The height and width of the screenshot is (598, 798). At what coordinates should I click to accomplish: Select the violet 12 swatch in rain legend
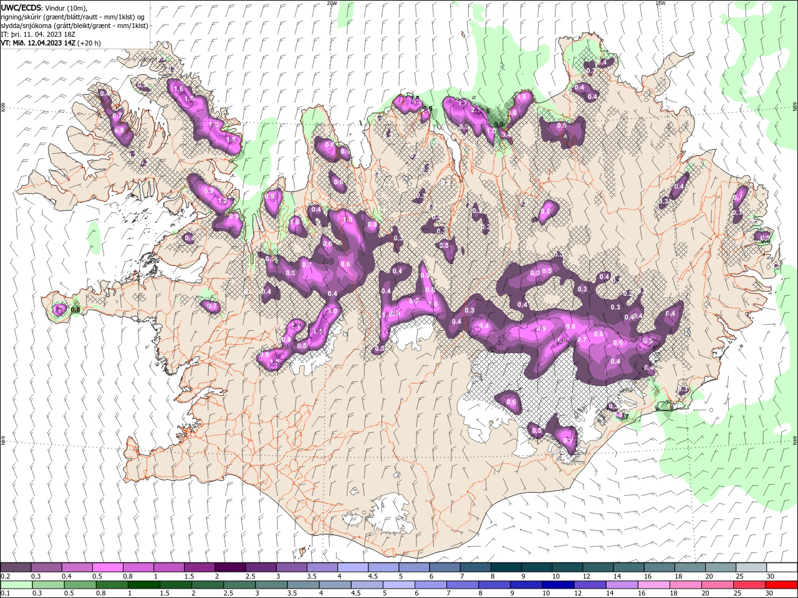tap(590, 585)
